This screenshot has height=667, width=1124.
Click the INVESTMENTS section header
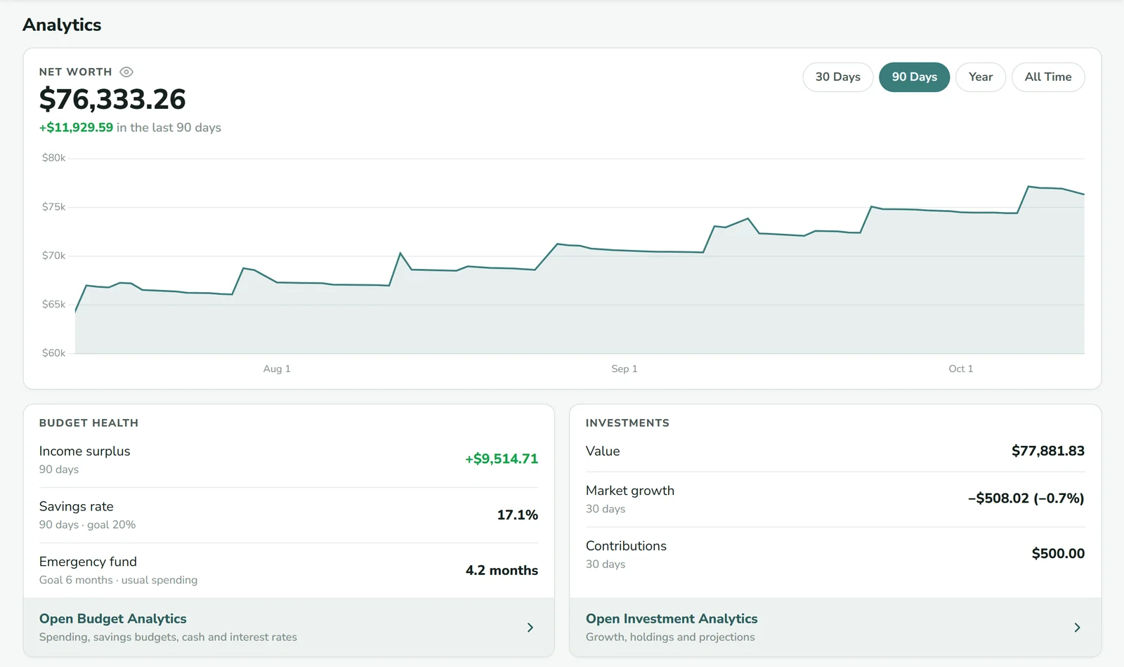(627, 423)
